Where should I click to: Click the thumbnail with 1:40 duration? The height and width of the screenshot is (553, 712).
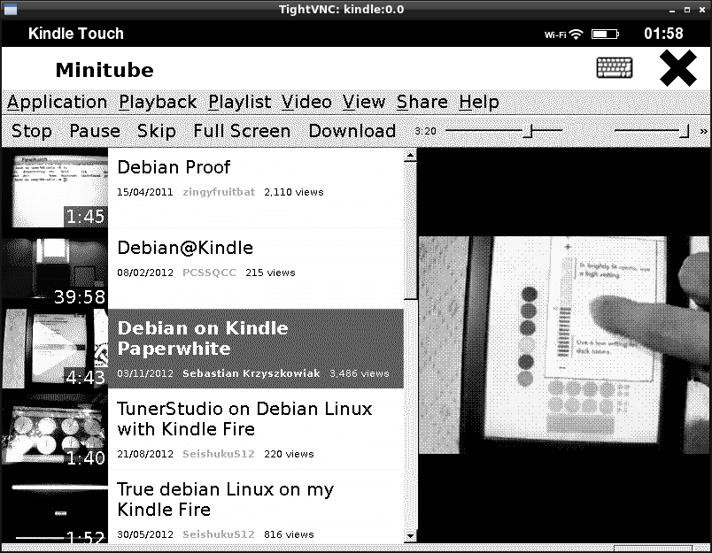click(x=55, y=429)
